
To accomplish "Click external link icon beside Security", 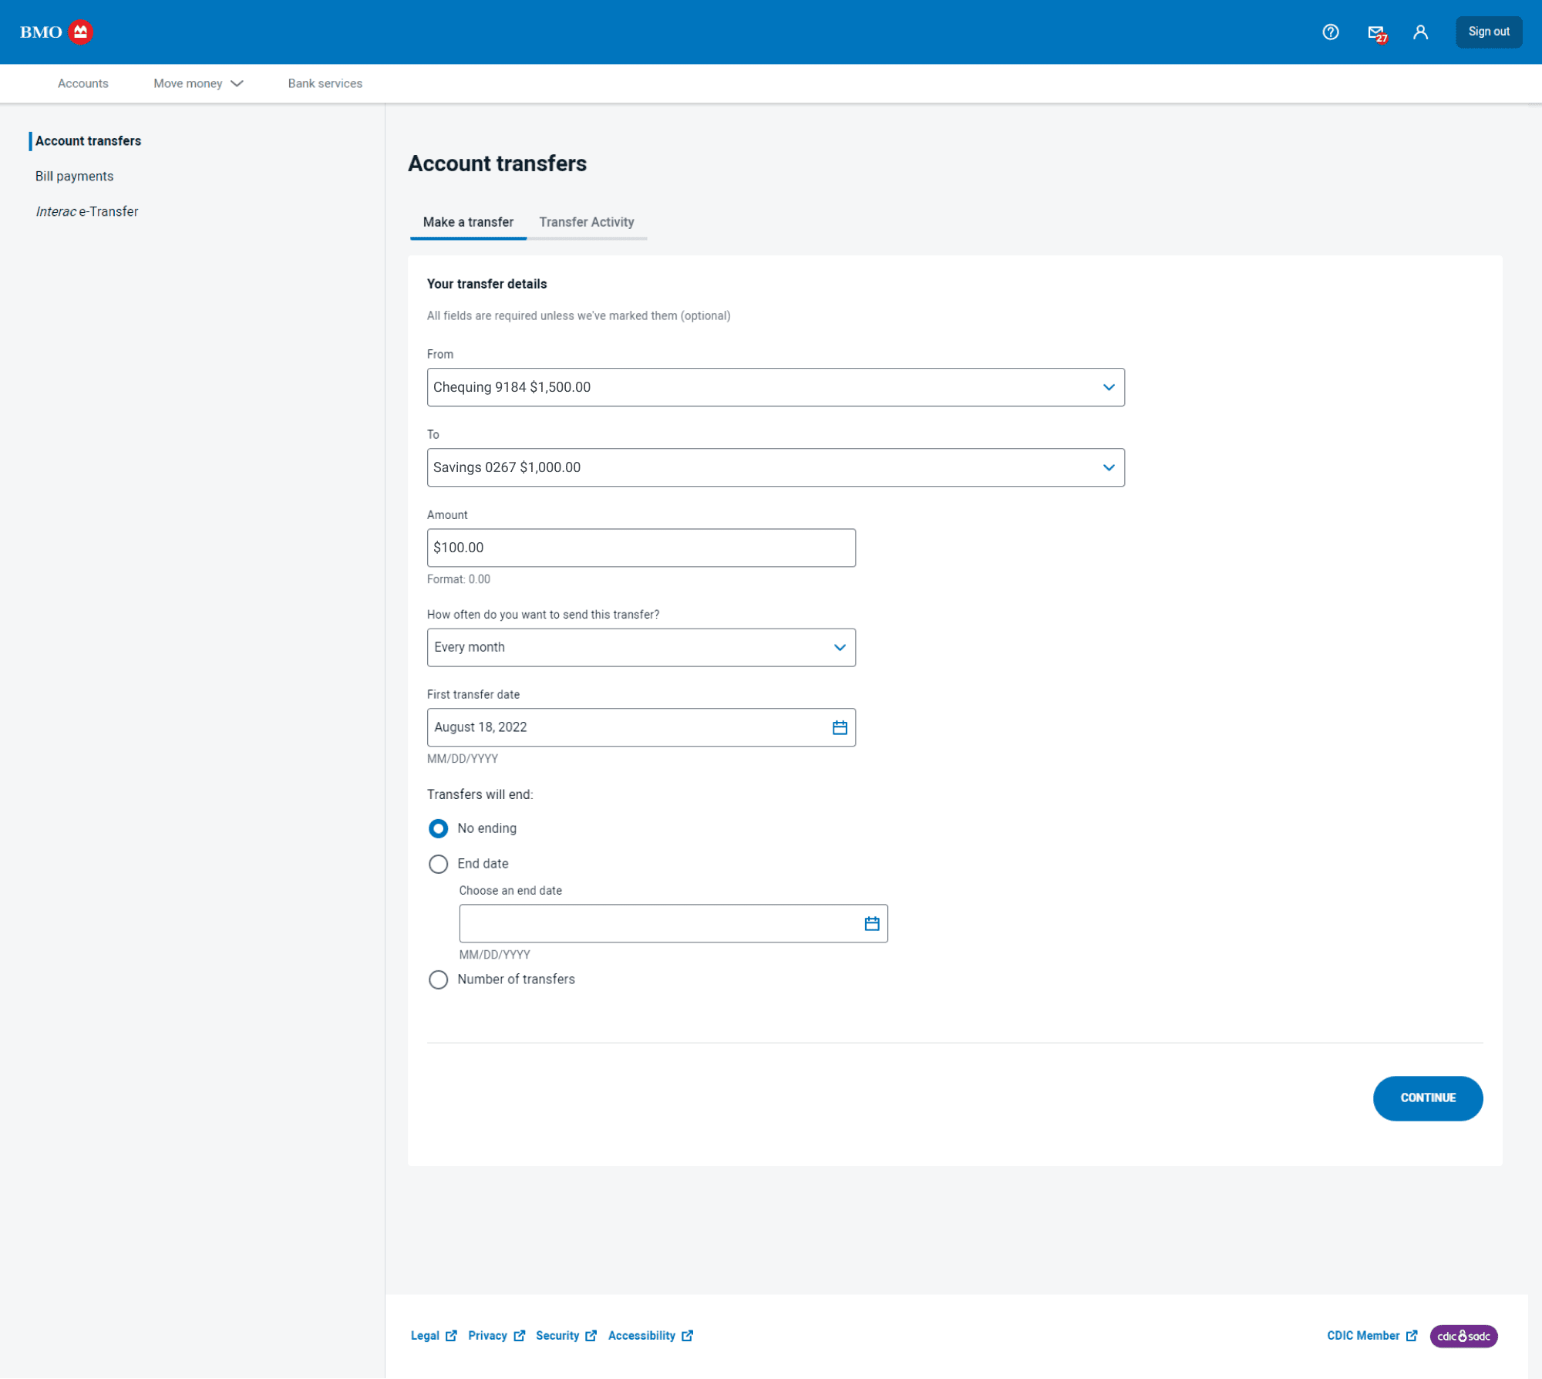I will [x=591, y=1336].
